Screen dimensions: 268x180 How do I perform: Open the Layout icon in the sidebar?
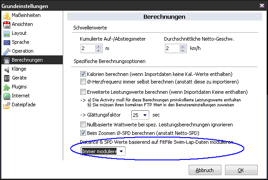point(7,33)
